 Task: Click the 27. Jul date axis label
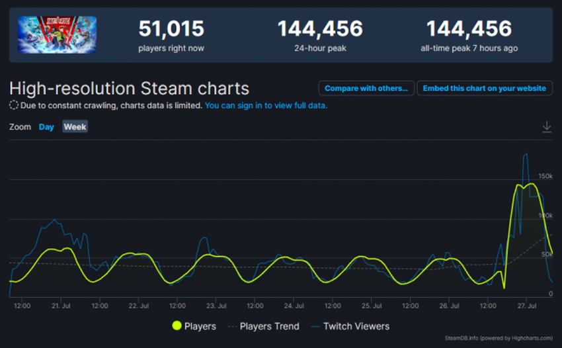(527, 306)
